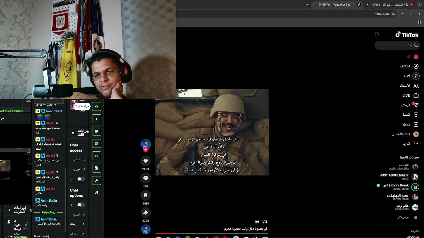Viewport: 424px width, 238px height.
Task: Follow the creator with the red plus badge
Action: (145, 149)
